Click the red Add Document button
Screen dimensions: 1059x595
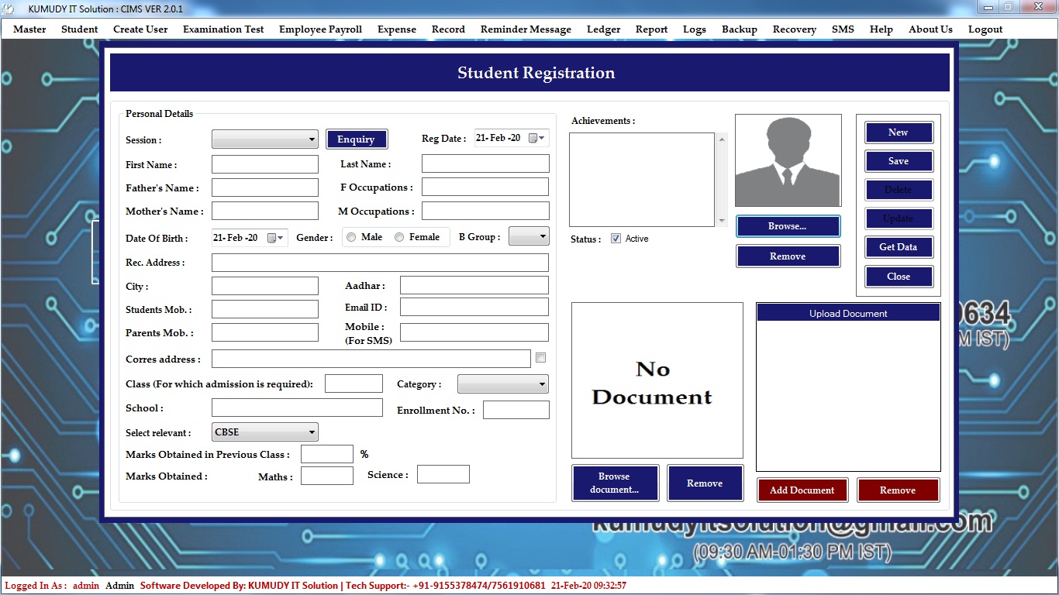802,490
